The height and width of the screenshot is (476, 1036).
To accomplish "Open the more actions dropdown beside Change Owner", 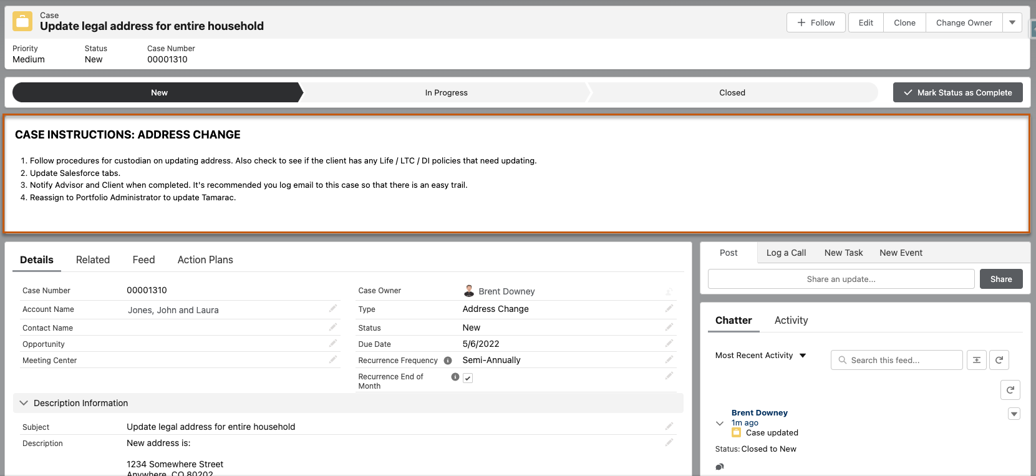I will pyautogui.click(x=1012, y=22).
